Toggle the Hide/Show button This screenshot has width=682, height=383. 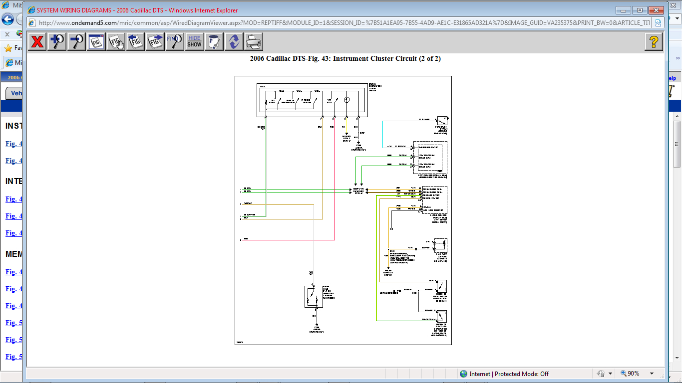point(194,41)
